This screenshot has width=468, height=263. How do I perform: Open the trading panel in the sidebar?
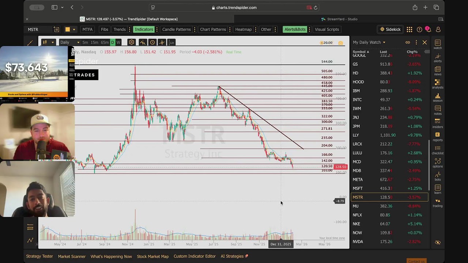click(x=438, y=203)
